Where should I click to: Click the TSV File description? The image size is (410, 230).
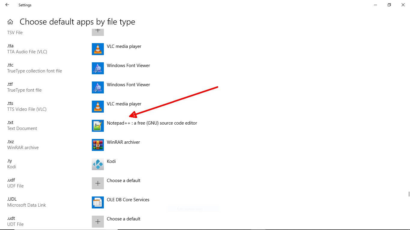(x=15, y=33)
